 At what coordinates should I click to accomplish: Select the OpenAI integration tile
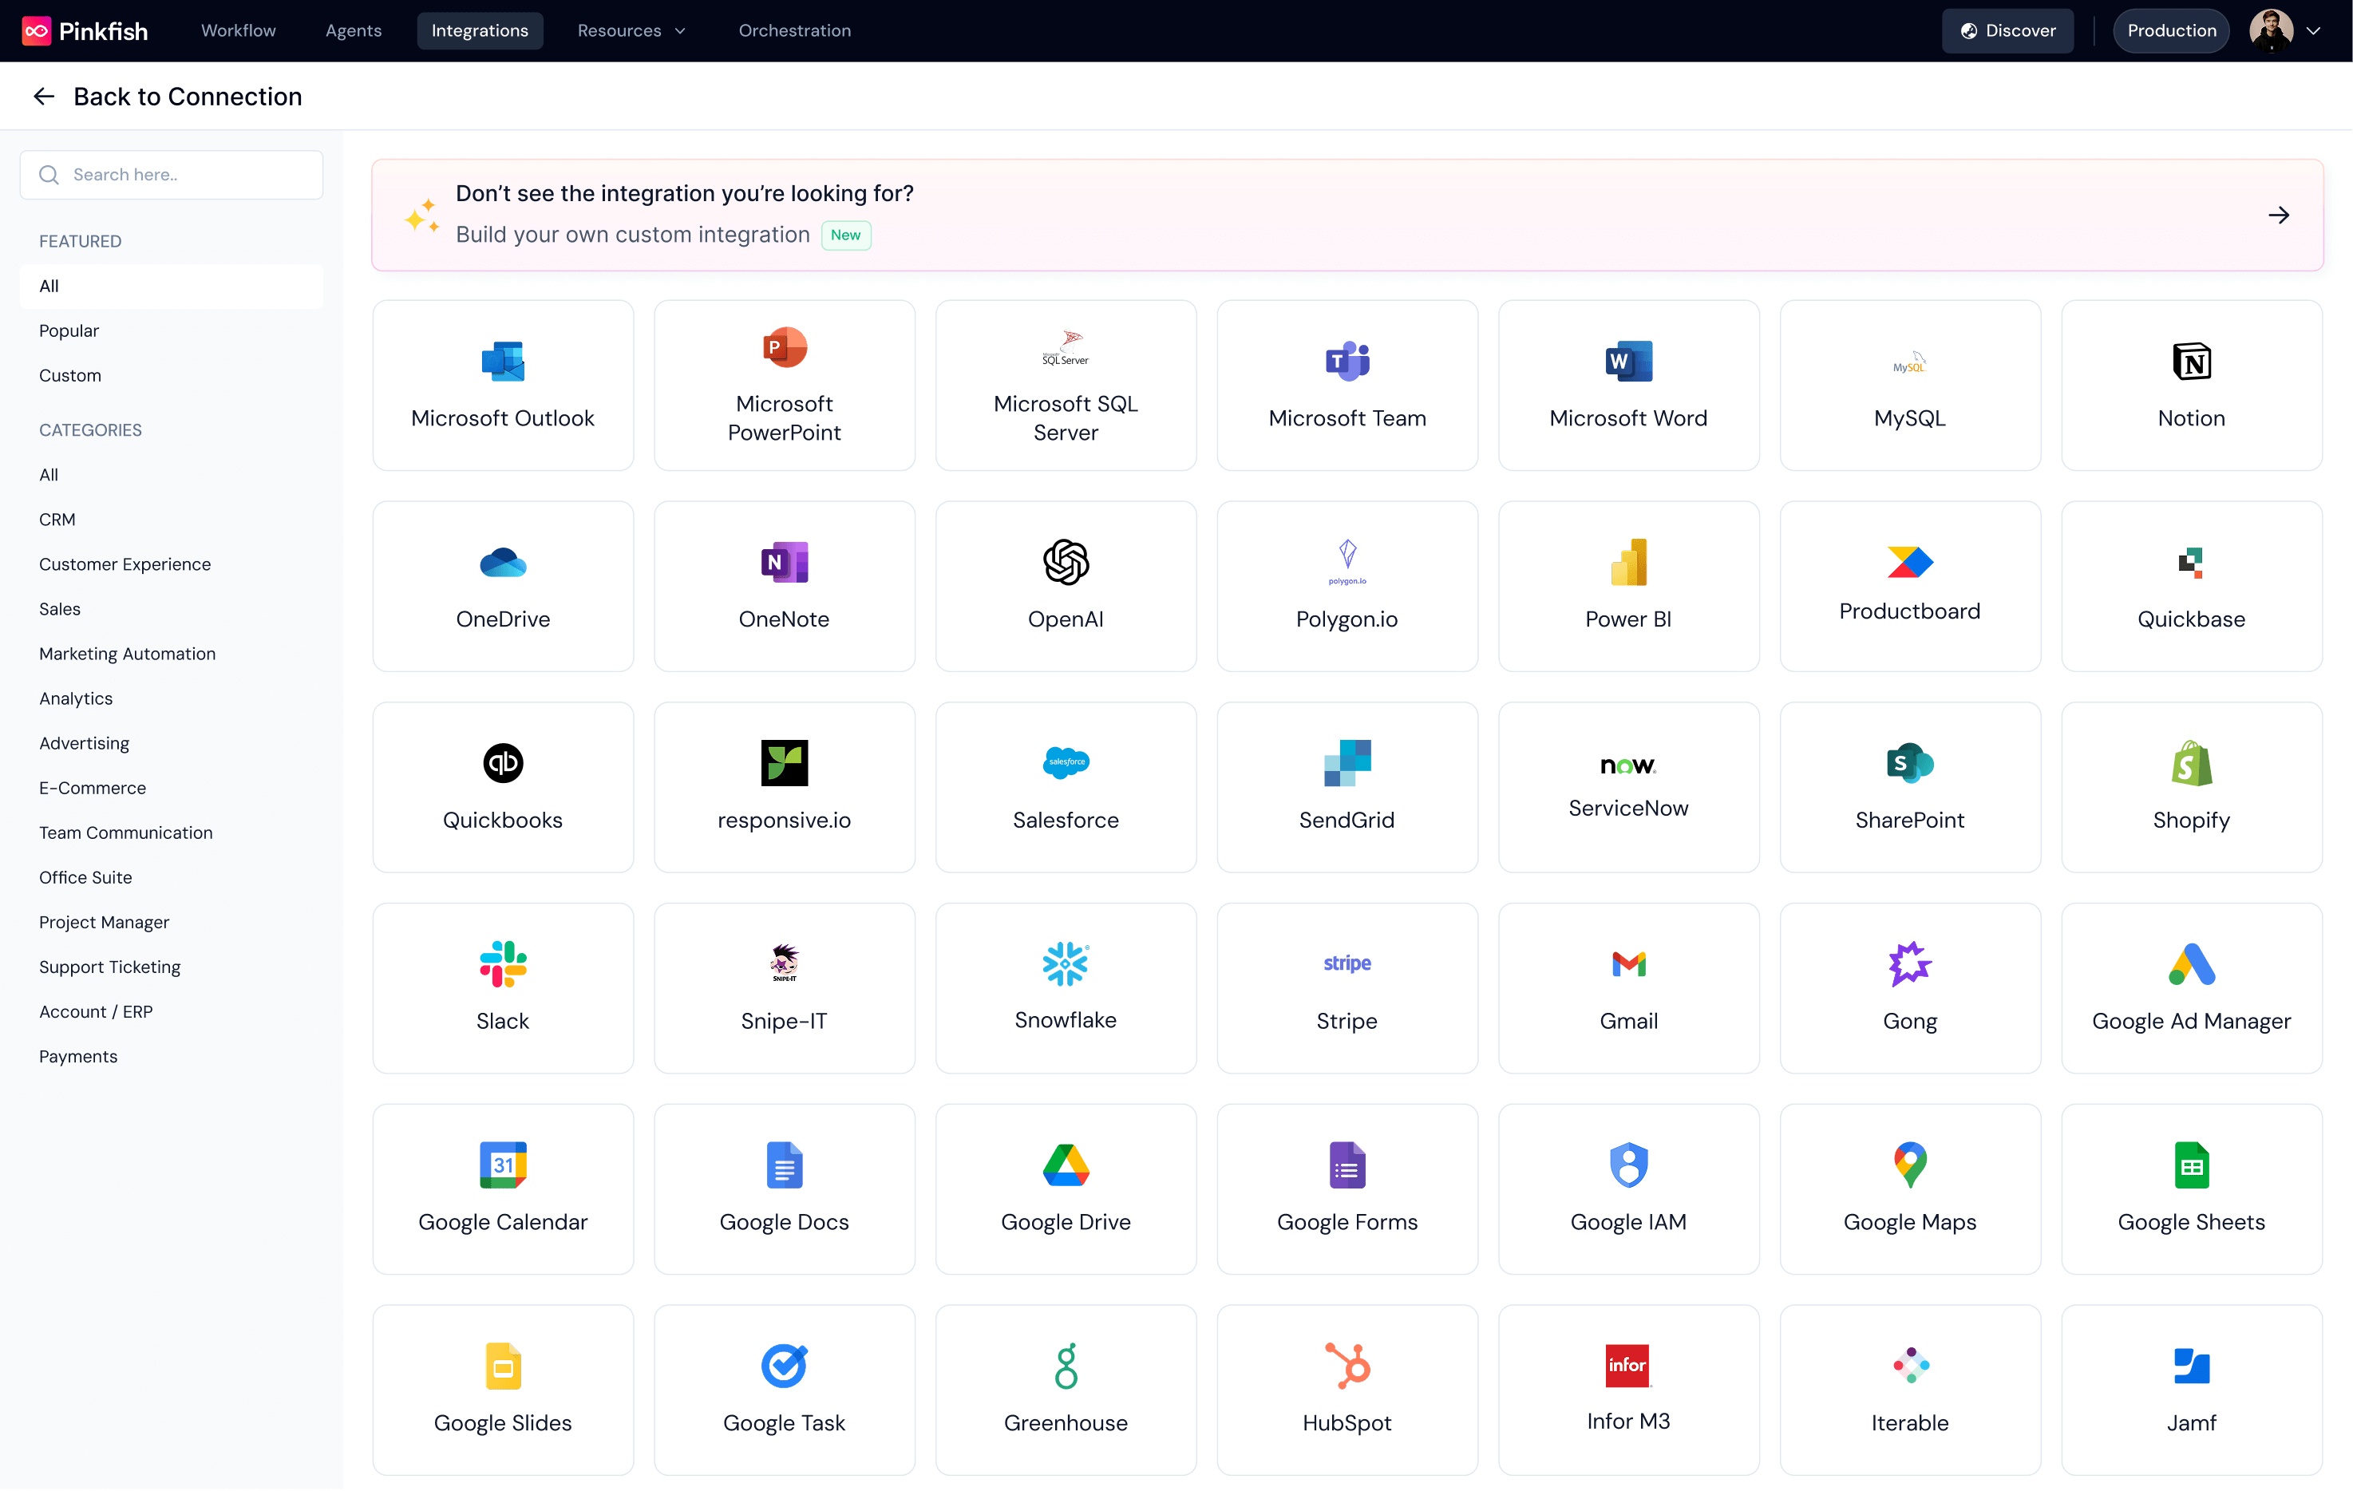[x=1065, y=586]
